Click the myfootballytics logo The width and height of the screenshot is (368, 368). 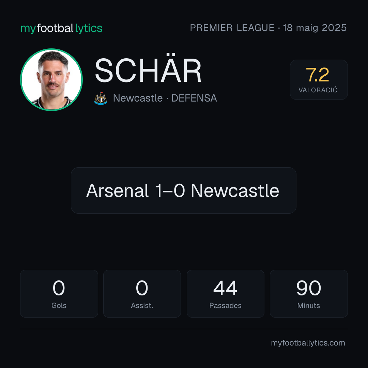coord(61,28)
